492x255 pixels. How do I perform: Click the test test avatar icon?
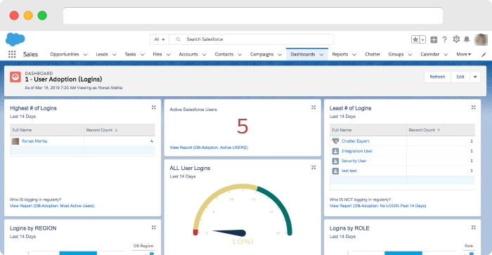(x=335, y=171)
